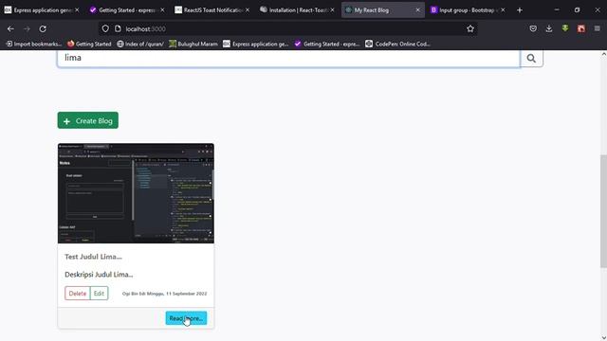This screenshot has width=607, height=341.
Task: Click the 'Deskripsi Judul Lima...' description text
Action: pos(99,275)
